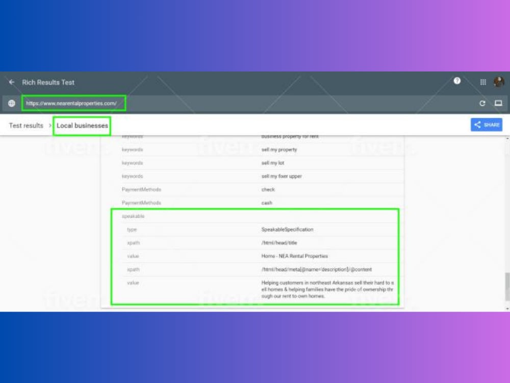Collapse the speakable property section

click(133, 216)
